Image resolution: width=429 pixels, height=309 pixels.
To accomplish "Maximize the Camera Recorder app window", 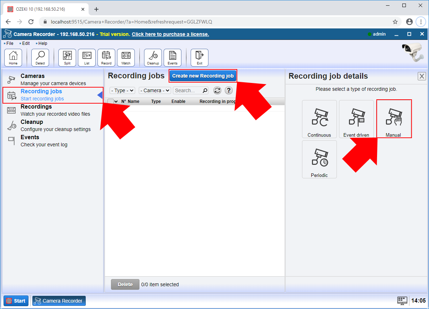I will pos(409,34).
